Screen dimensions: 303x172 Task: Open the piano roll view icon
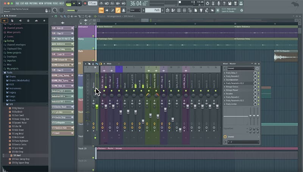click(173, 11)
